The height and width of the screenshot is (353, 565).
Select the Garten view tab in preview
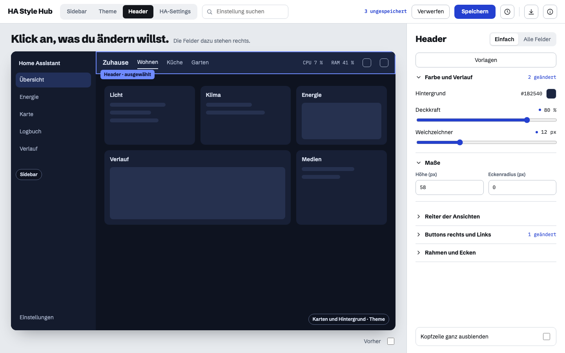click(x=200, y=62)
